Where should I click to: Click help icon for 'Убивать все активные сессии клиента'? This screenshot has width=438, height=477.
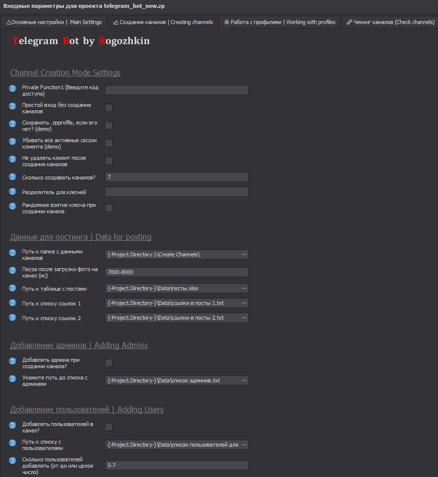click(12, 142)
